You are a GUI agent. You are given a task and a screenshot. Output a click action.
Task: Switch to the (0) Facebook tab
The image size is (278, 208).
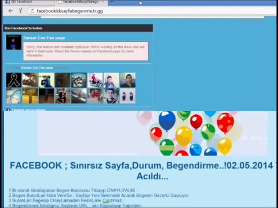29,2
